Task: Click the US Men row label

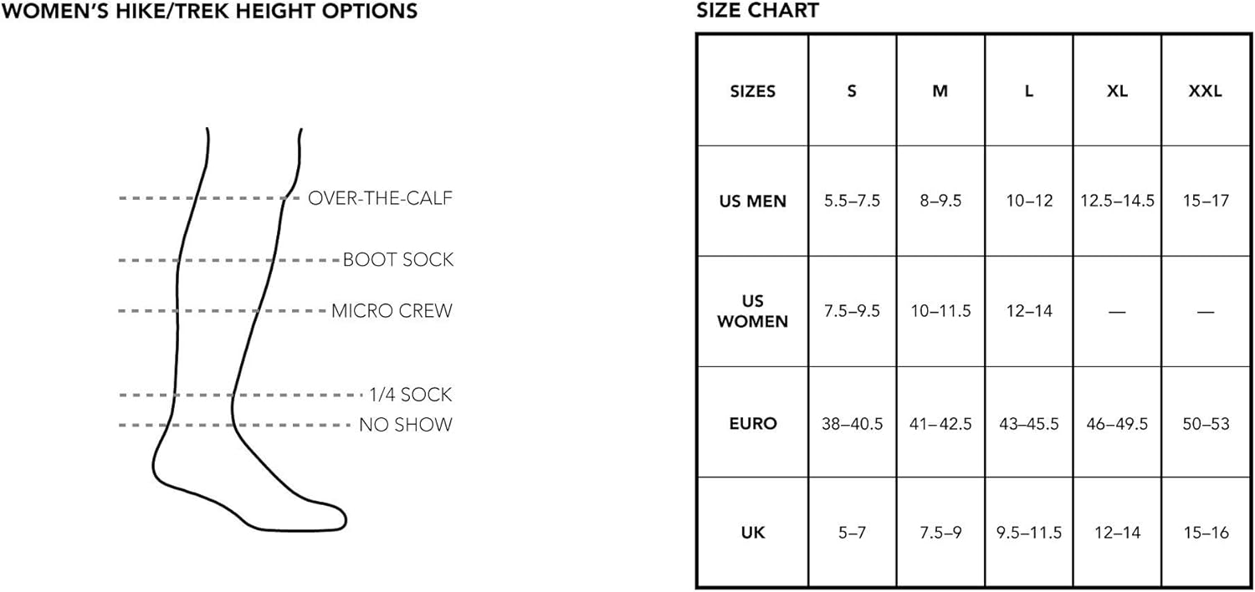Action: point(753,202)
